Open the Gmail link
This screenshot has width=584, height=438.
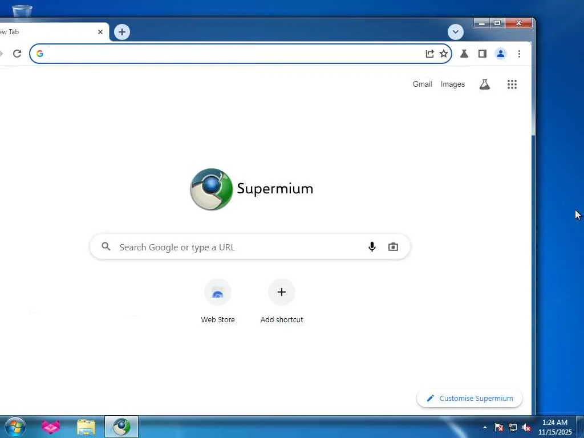coord(423,84)
